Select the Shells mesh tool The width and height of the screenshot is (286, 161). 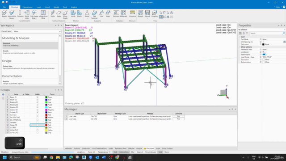[80, 13]
